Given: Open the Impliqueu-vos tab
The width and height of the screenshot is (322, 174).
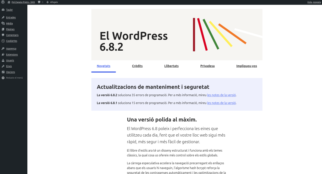Looking at the screenshot, I should [247, 66].
